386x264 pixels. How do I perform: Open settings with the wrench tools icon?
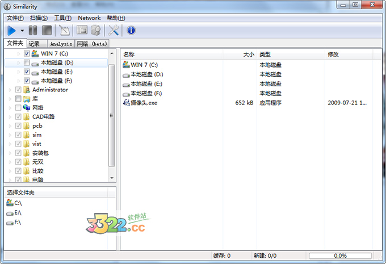coord(114,30)
